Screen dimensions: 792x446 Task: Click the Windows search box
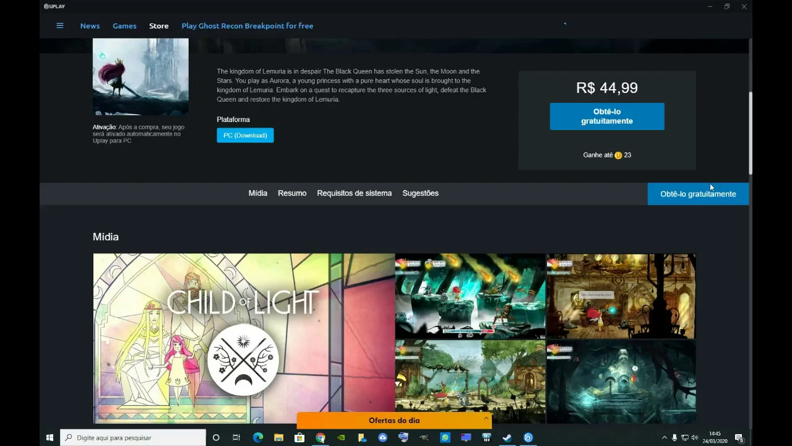pos(133,437)
